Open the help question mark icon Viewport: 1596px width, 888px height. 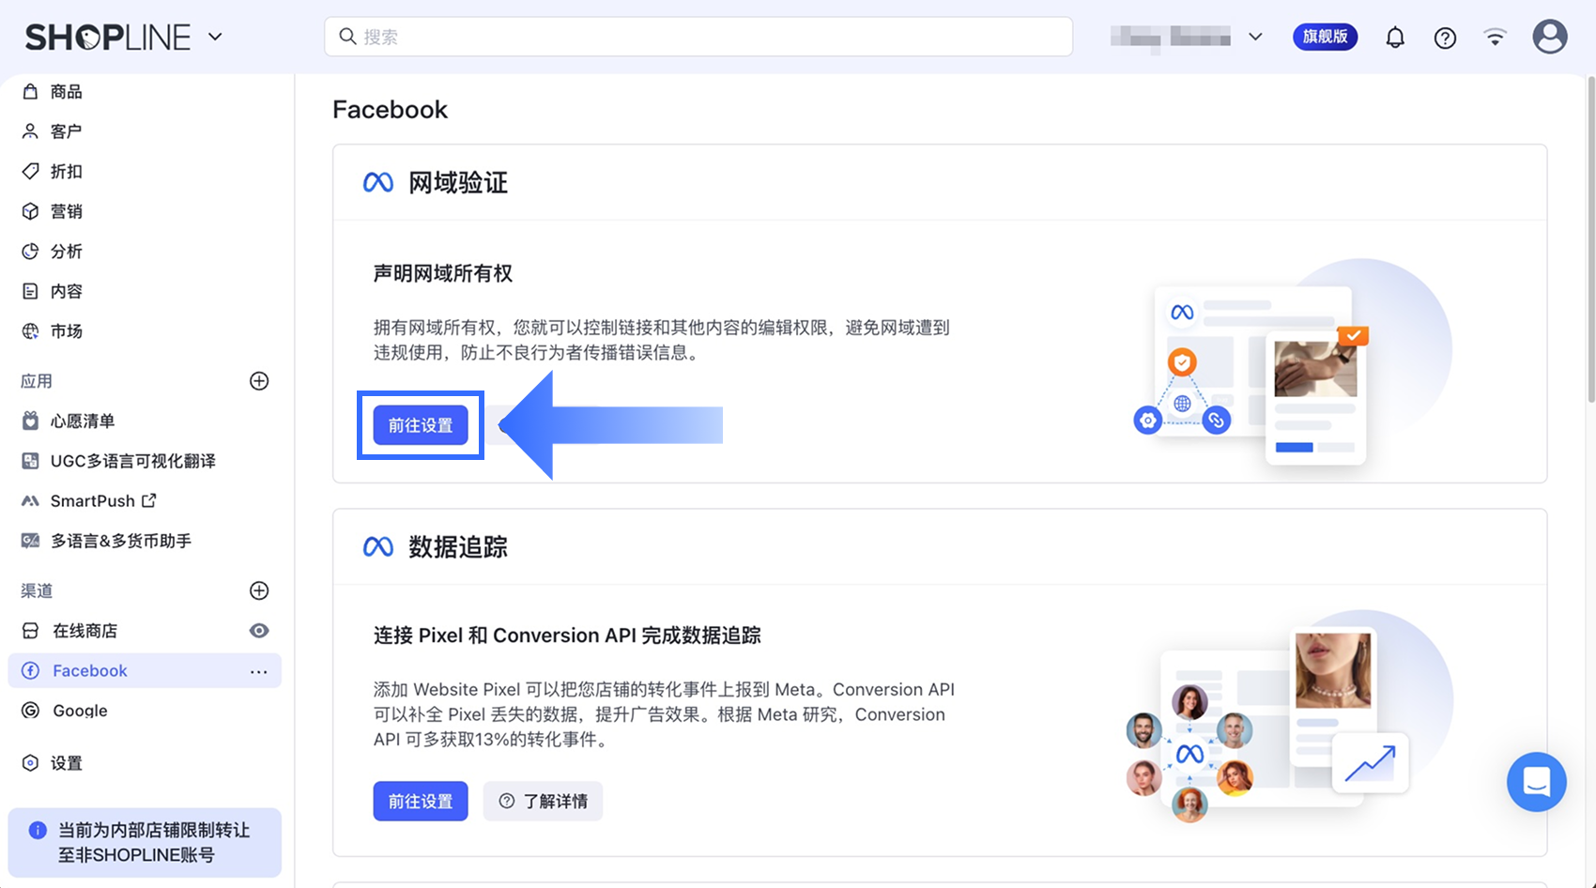click(1445, 38)
